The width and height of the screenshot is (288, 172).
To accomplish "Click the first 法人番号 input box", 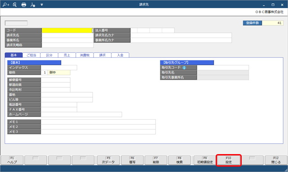I will 134,30.
